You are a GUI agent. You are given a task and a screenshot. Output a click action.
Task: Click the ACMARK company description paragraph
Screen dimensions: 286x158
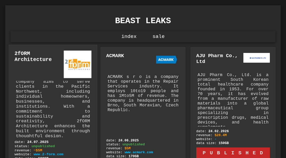pyautogui.click(x=143, y=93)
